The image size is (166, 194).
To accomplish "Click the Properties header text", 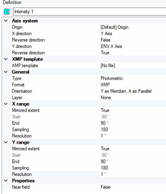I will tap(23, 181).
